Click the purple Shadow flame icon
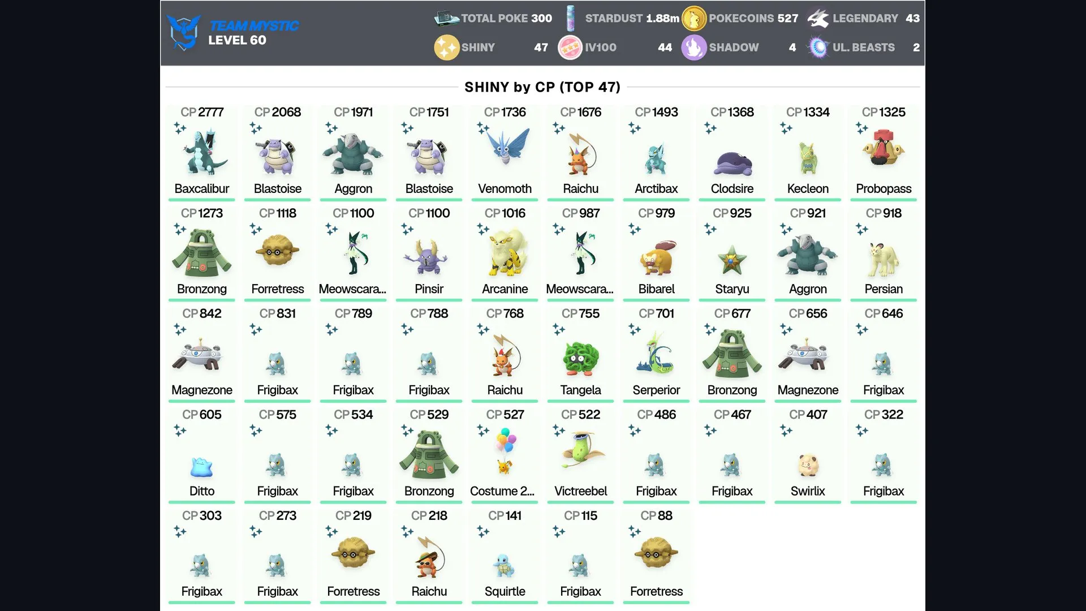Screen dimensions: 1086x611 tap(694, 48)
